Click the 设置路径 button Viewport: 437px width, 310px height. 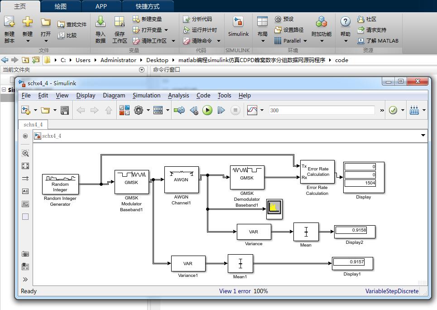[x=289, y=30]
